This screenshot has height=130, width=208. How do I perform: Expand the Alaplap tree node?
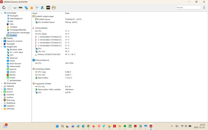[x=2, y=38]
